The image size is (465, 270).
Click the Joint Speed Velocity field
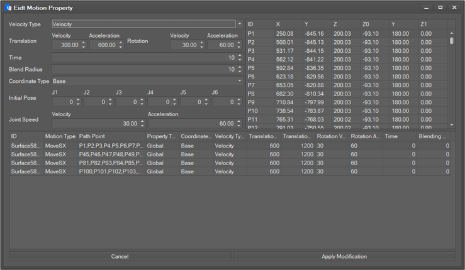94,124
